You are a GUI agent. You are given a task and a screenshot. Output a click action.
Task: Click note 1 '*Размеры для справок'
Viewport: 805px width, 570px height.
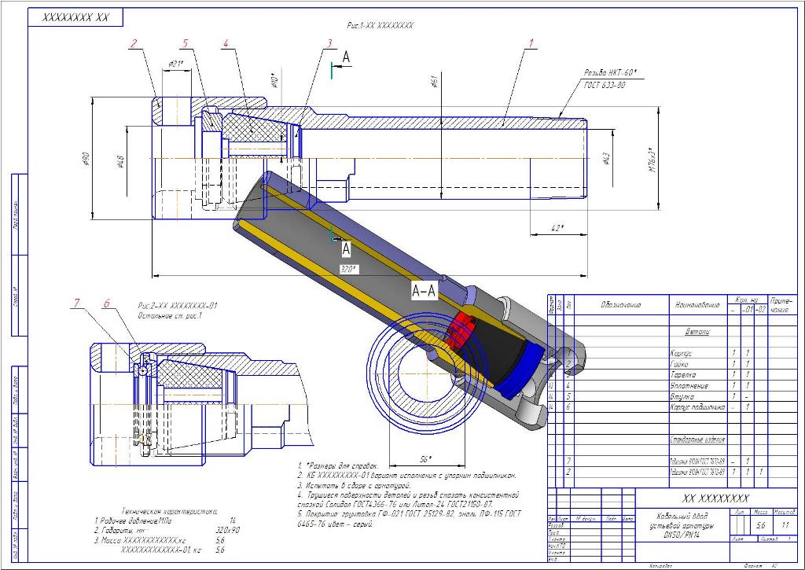click(x=338, y=465)
